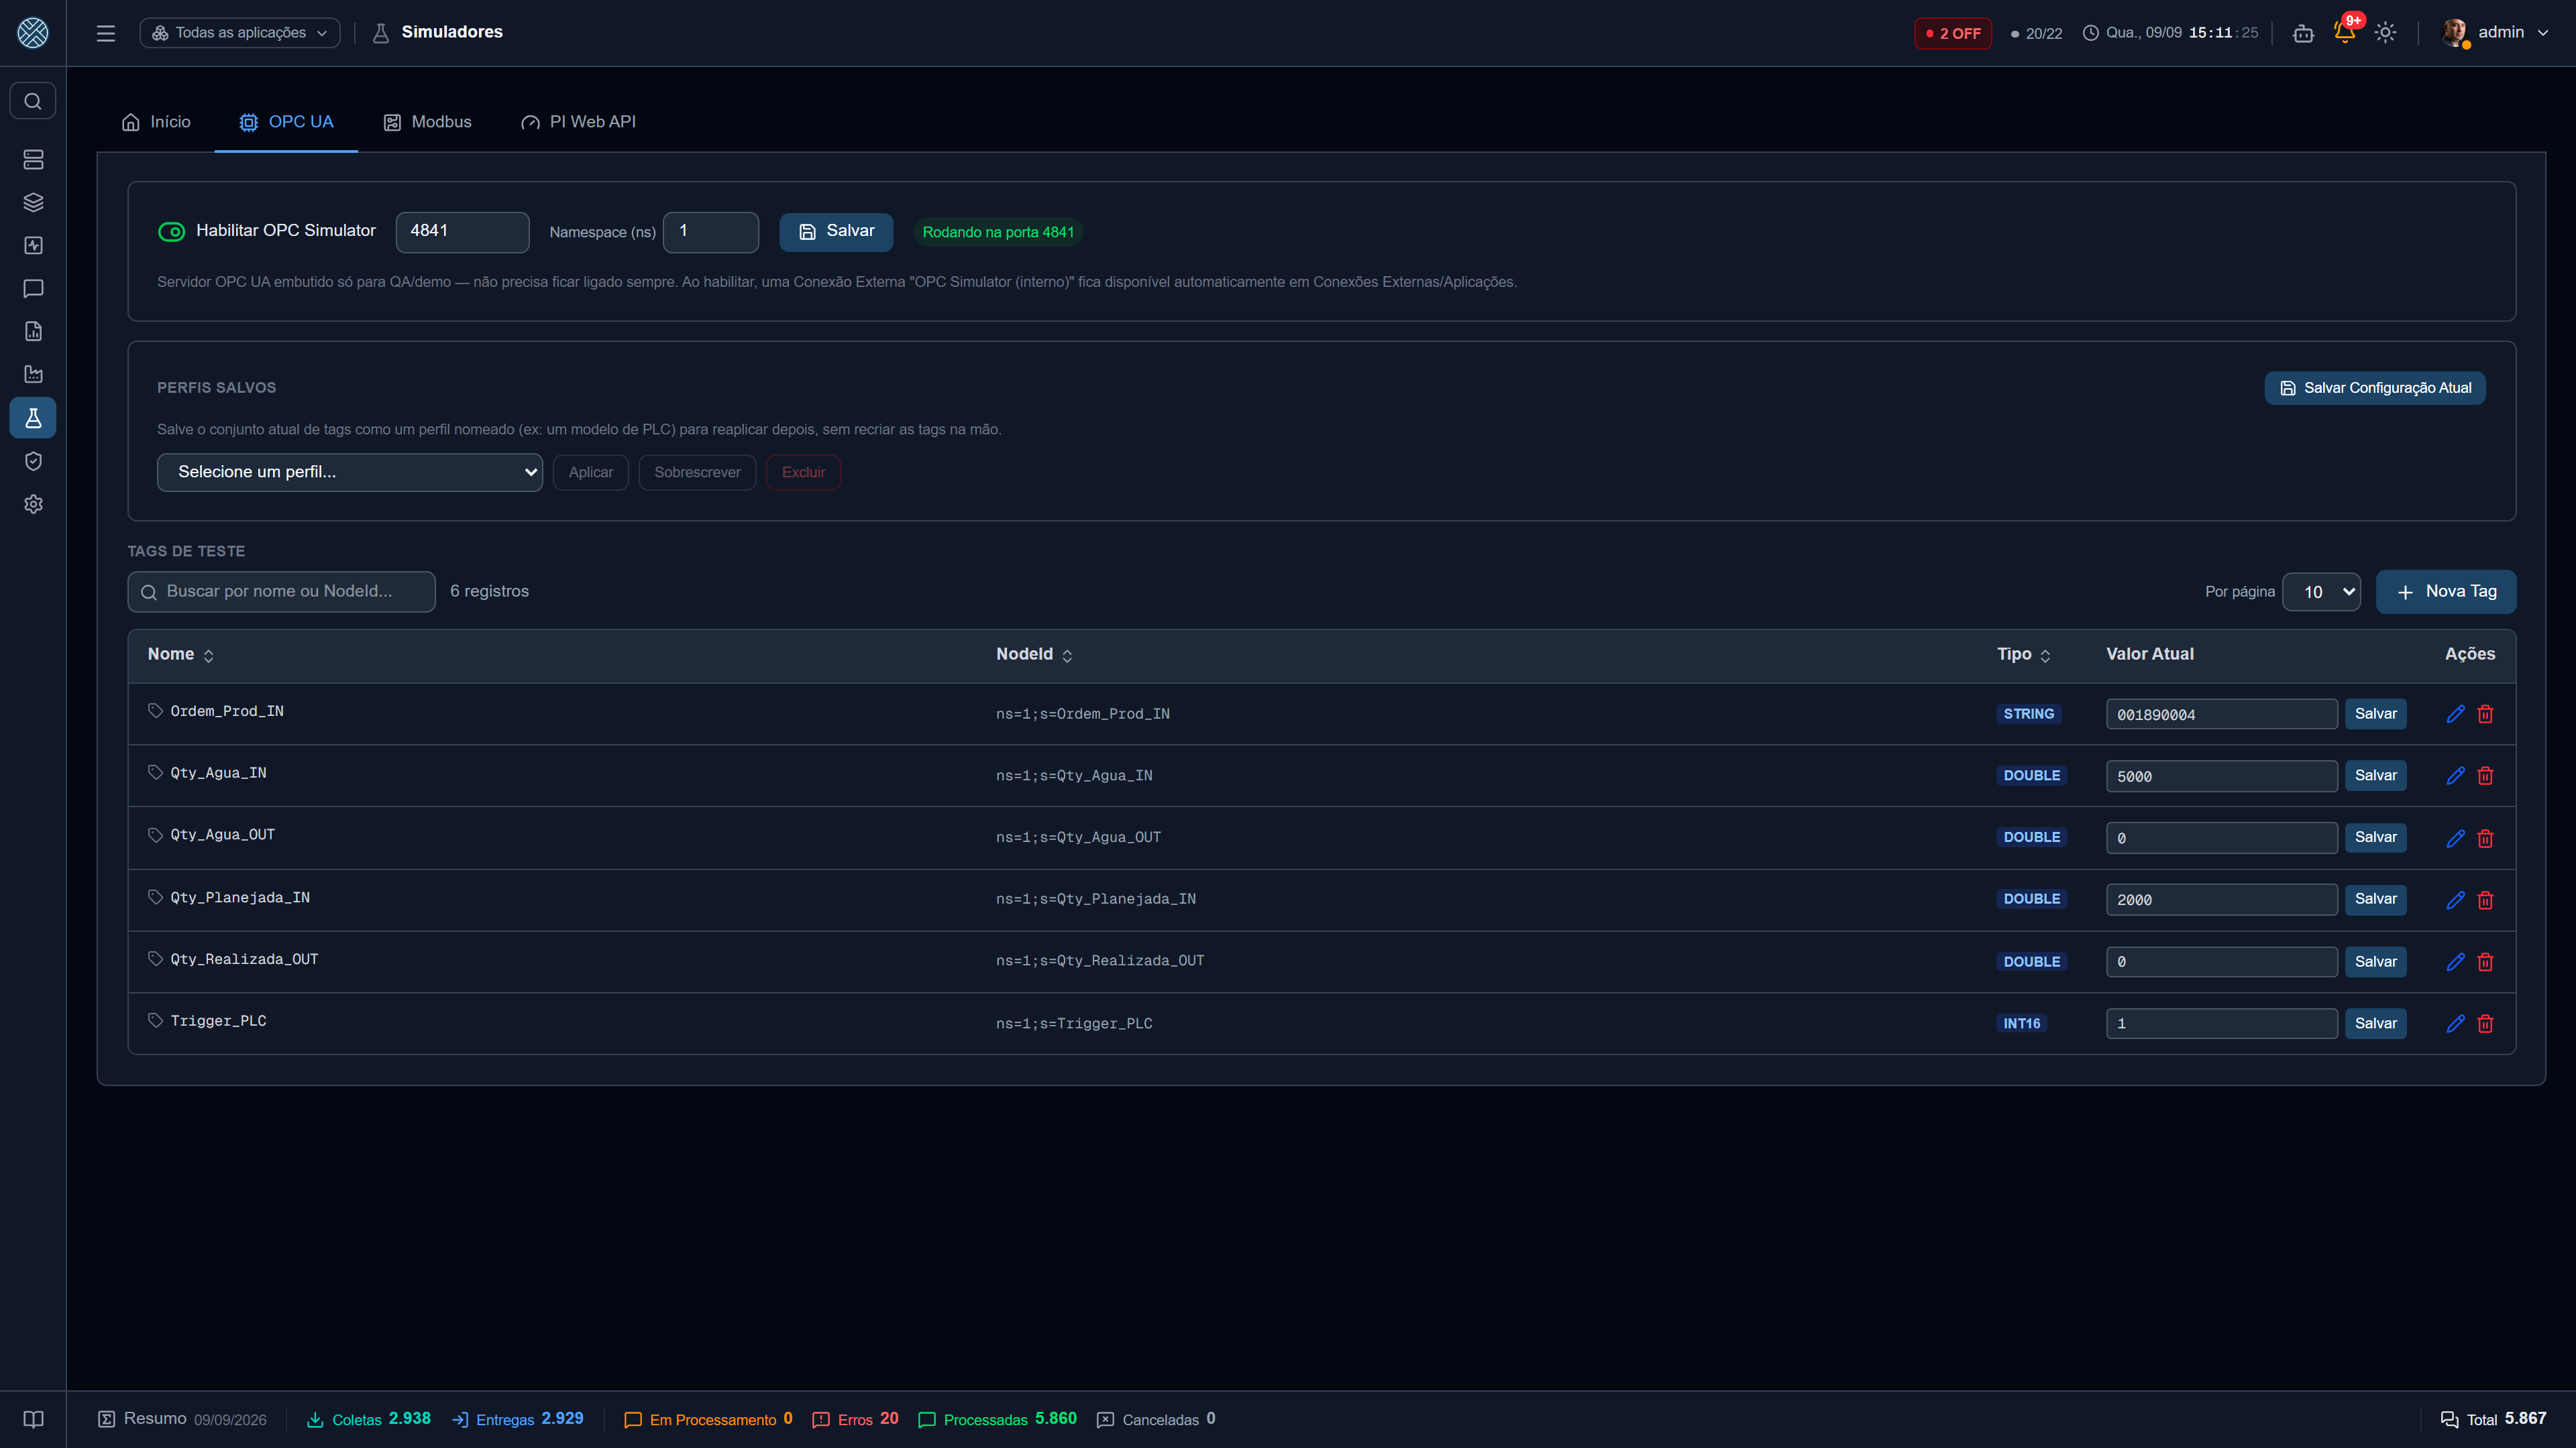Switch to the Início tab
Screen dimensions: 2576x1448
coord(156,122)
